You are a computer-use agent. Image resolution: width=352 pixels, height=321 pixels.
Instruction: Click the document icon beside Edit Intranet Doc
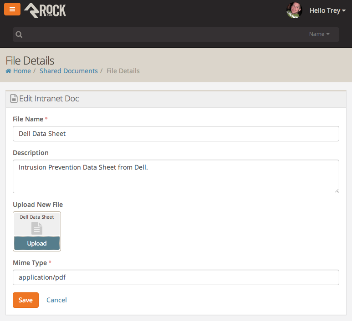click(14, 99)
